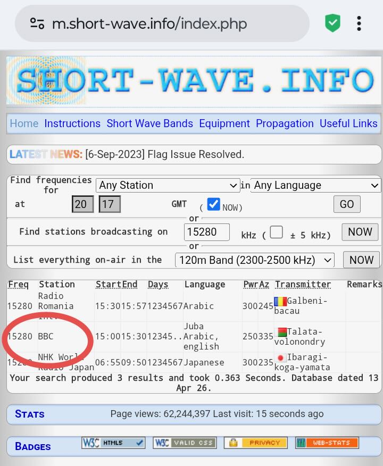The image size is (383, 466).
Task: Open the Short Wave Bands menu item
Action: [149, 123]
